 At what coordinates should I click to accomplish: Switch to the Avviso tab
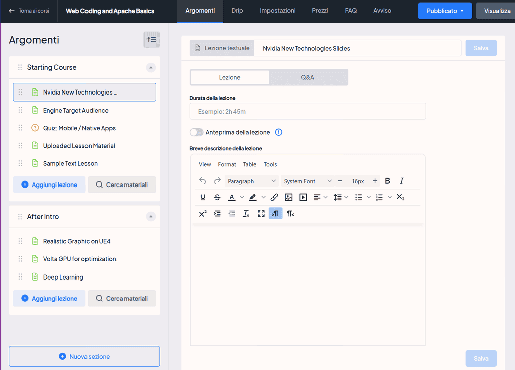click(x=382, y=11)
